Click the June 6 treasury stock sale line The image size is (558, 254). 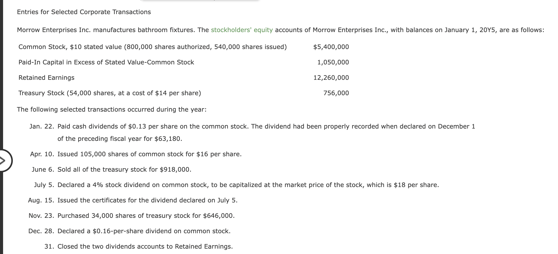(111, 170)
